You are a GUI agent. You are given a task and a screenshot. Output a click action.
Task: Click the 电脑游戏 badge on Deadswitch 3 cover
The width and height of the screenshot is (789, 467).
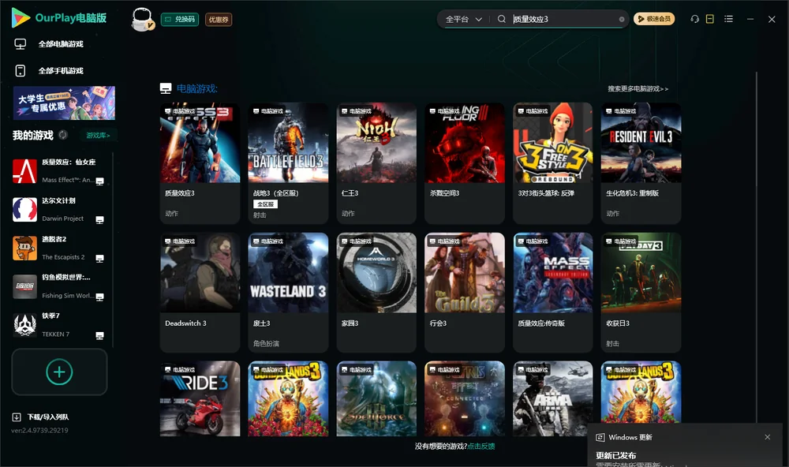coord(180,241)
